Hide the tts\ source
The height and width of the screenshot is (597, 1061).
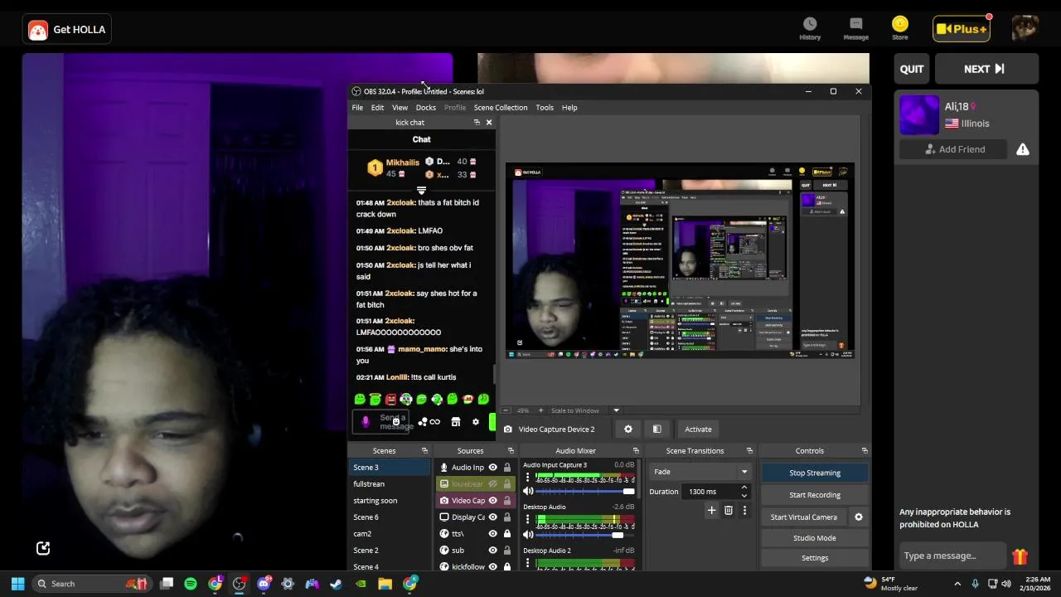492,534
